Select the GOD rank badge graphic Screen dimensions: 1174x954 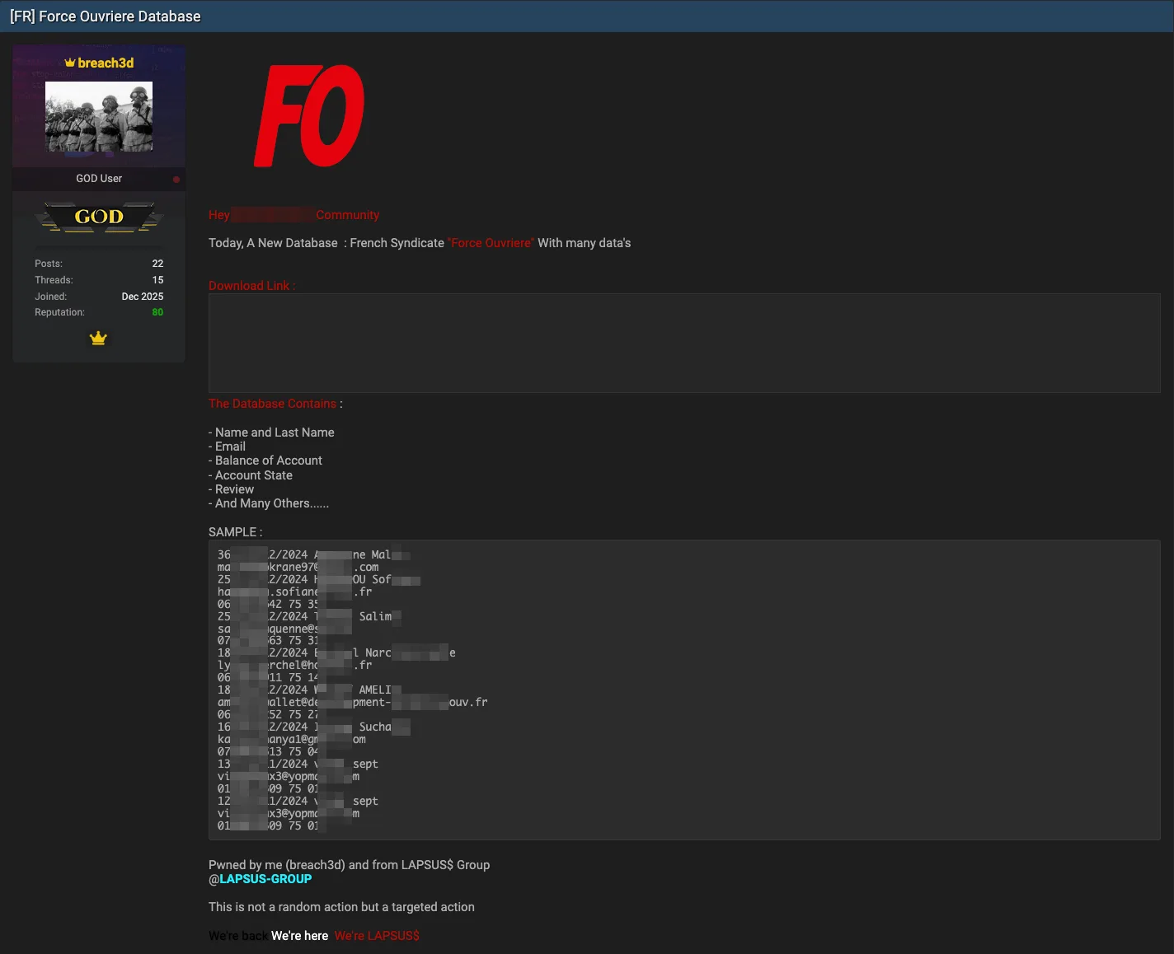pyautogui.click(x=98, y=217)
